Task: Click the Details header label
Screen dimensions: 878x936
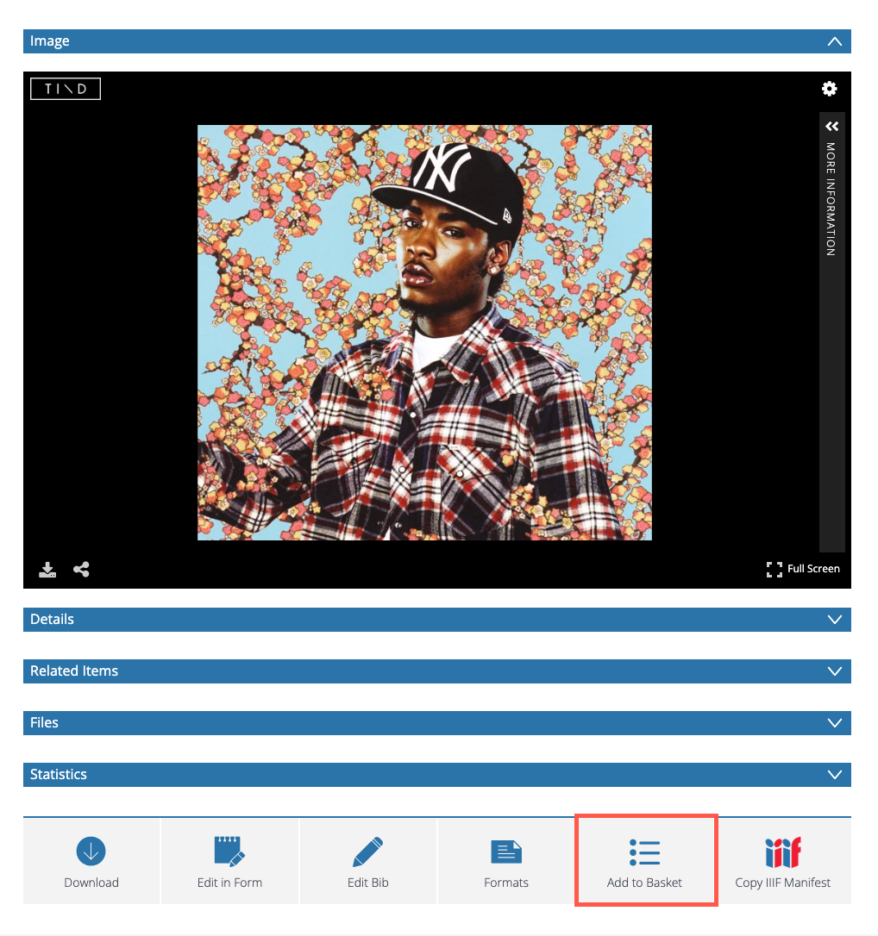Action: pyautogui.click(x=52, y=620)
